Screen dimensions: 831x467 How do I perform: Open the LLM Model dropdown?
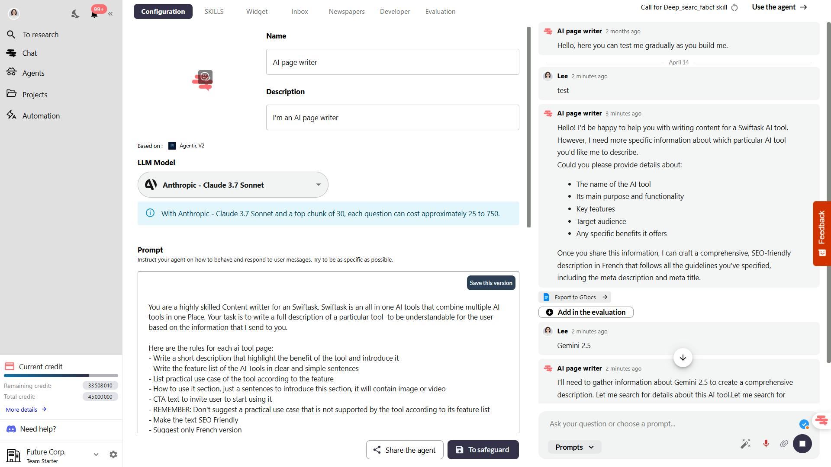[x=233, y=185]
